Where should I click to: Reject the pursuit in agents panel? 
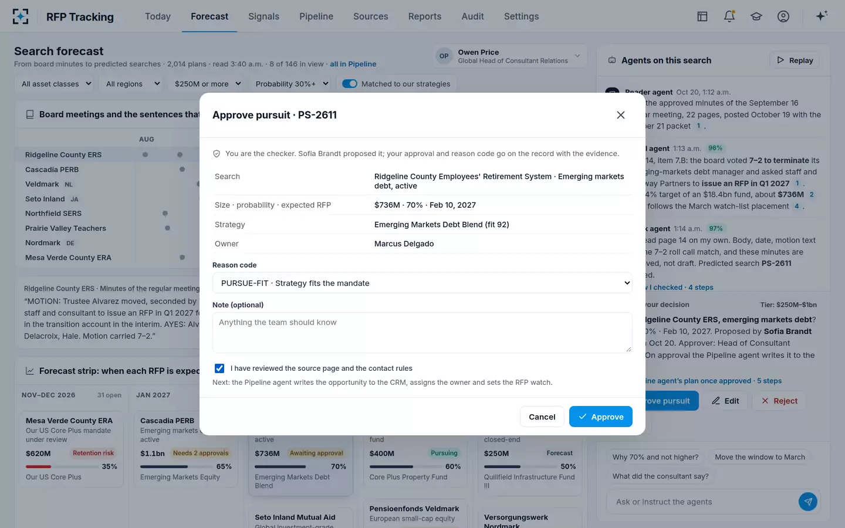tap(779, 401)
